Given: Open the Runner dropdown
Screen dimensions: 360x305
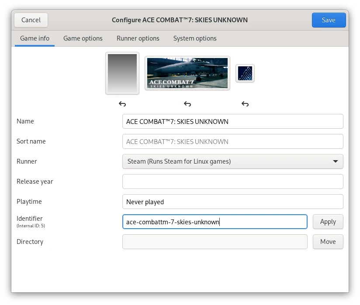Looking at the screenshot, I should click(232, 161).
